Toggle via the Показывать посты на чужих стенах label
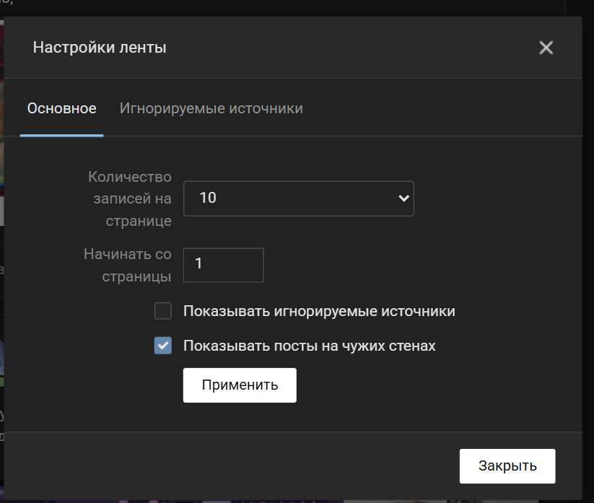594x503 pixels. tap(309, 346)
